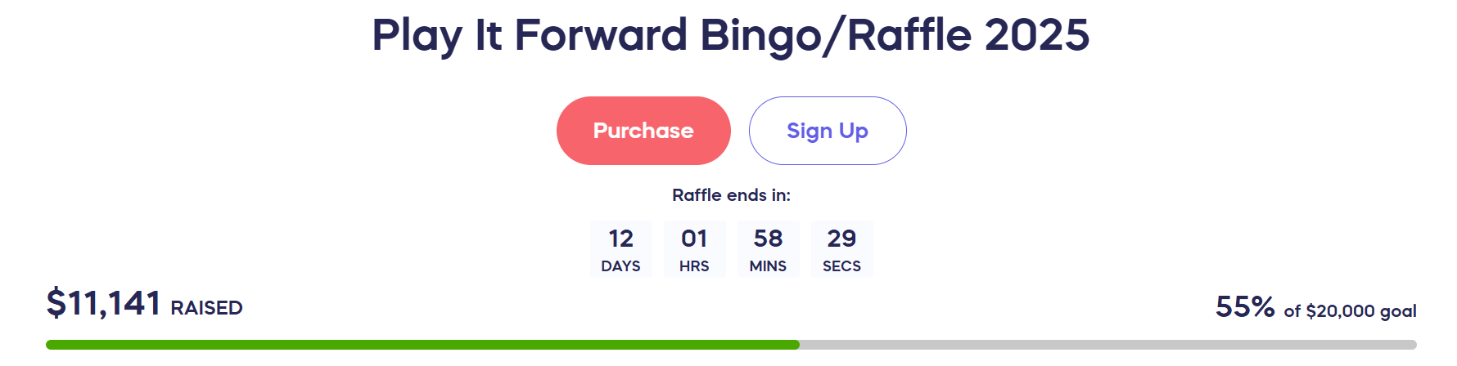The width and height of the screenshot is (1457, 366).
Task: Click the MINS label under countdown
Action: (768, 266)
